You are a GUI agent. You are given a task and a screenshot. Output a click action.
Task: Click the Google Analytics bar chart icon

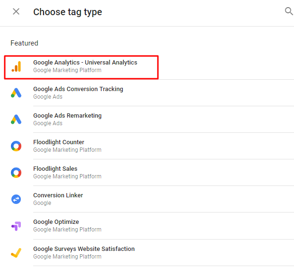click(17, 66)
